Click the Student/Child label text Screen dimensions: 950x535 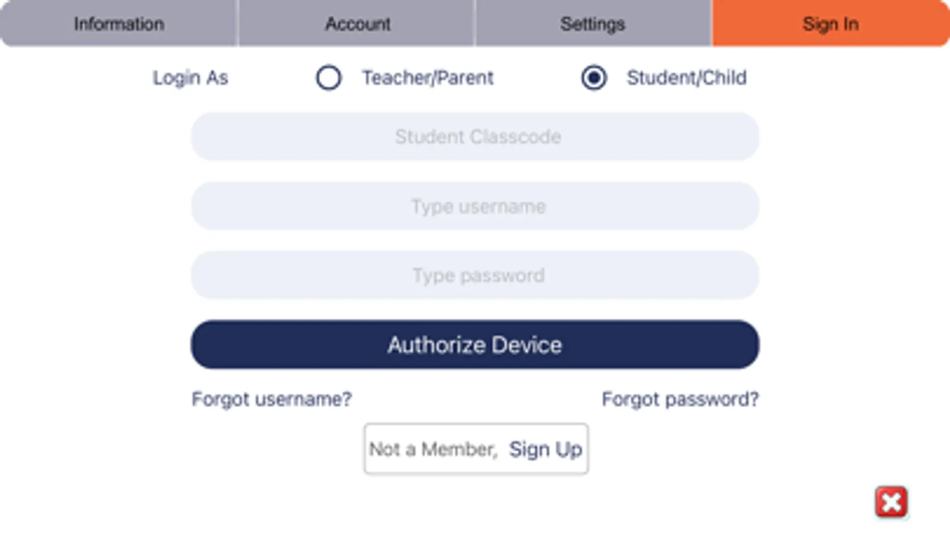[x=686, y=78]
